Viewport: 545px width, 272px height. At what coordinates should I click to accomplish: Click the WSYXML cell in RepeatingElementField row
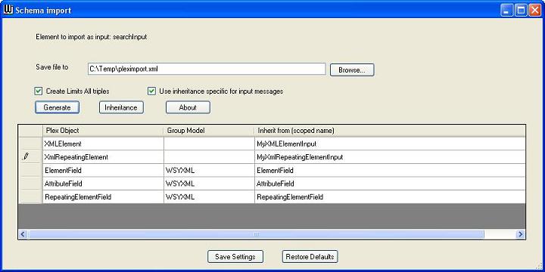[209, 197]
